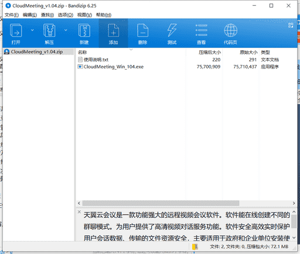This screenshot has width=300, height=254.
Task: Click compressed size value 75,700,909
Action: [209, 67]
